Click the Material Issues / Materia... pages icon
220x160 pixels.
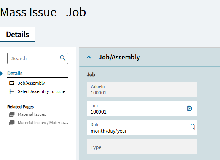pyautogui.click(x=12, y=123)
